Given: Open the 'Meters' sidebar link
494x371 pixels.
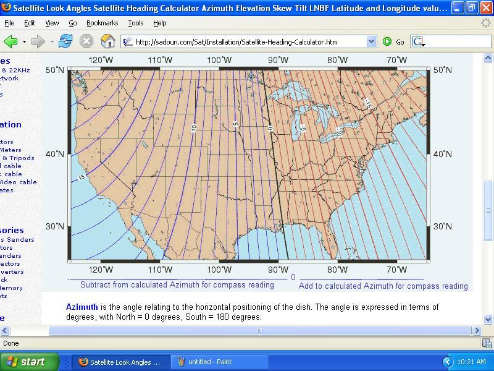Looking at the screenshot, I should point(10,150).
